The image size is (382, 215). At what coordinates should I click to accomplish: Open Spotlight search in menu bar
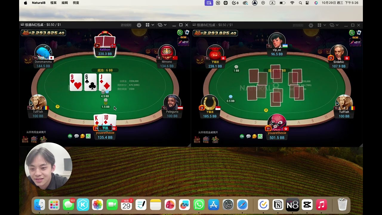coord(301,3)
